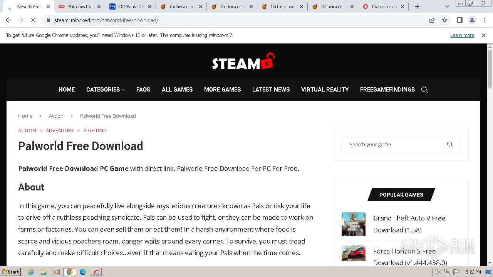Submit sidebar game search magnifier
The width and height of the screenshot is (493, 277).
(450, 144)
